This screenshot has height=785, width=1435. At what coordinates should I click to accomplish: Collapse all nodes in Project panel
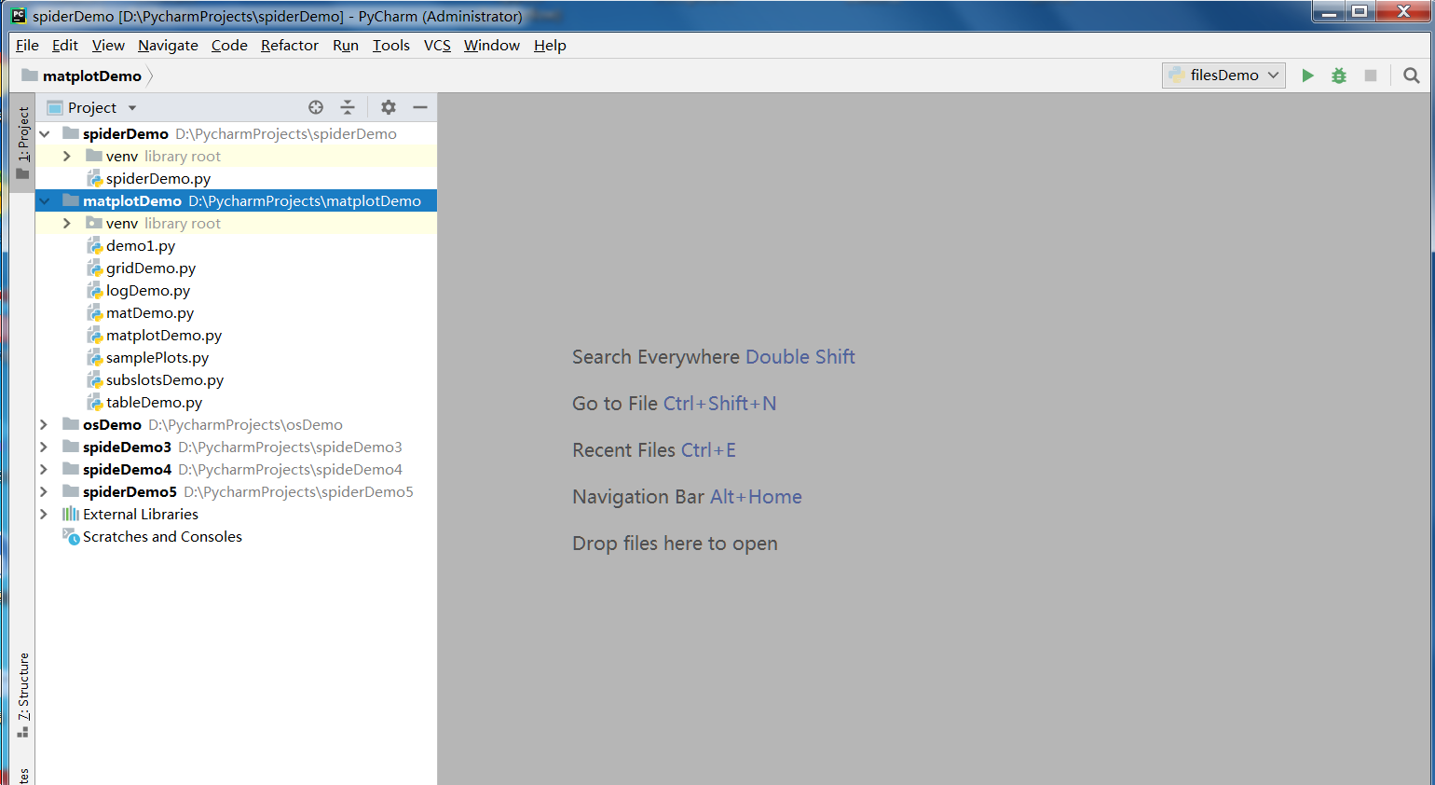pyautogui.click(x=348, y=107)
